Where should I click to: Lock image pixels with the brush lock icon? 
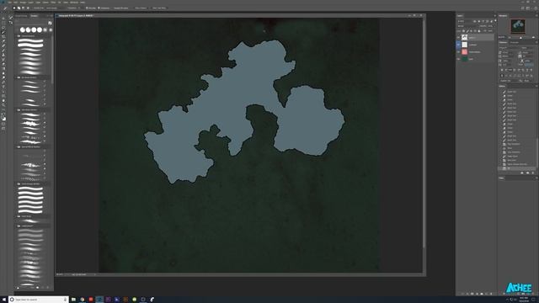[x=467, y=30]
